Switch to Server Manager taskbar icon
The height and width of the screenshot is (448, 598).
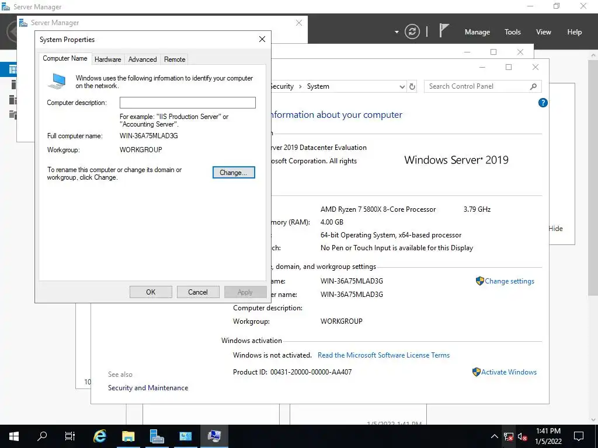[x=157, y=436]
